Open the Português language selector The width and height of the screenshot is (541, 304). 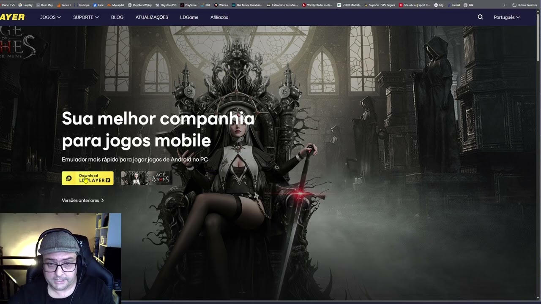point(507,17)
